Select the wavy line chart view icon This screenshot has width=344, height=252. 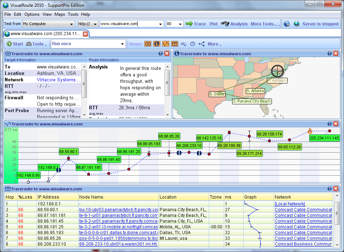pos(184,44)
